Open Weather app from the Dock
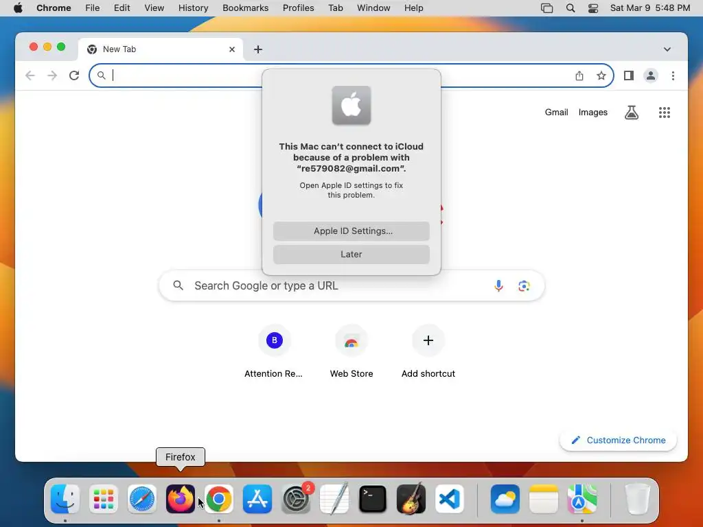This screenshot has height=527, width=703. pyautogui.click(x=505, y=499)
